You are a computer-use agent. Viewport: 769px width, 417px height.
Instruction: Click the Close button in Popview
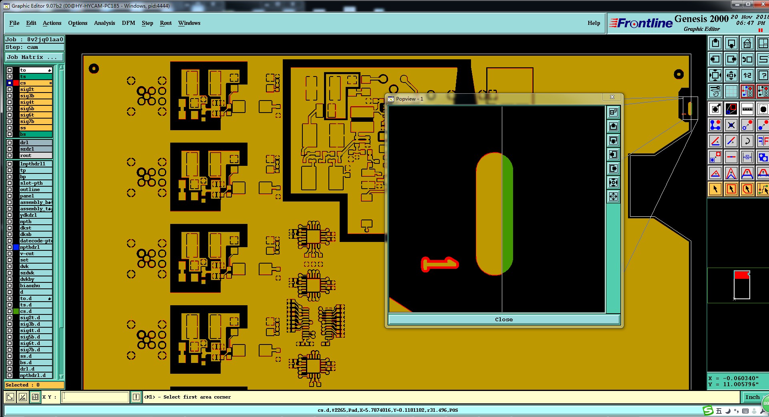[x=504, y=319]
